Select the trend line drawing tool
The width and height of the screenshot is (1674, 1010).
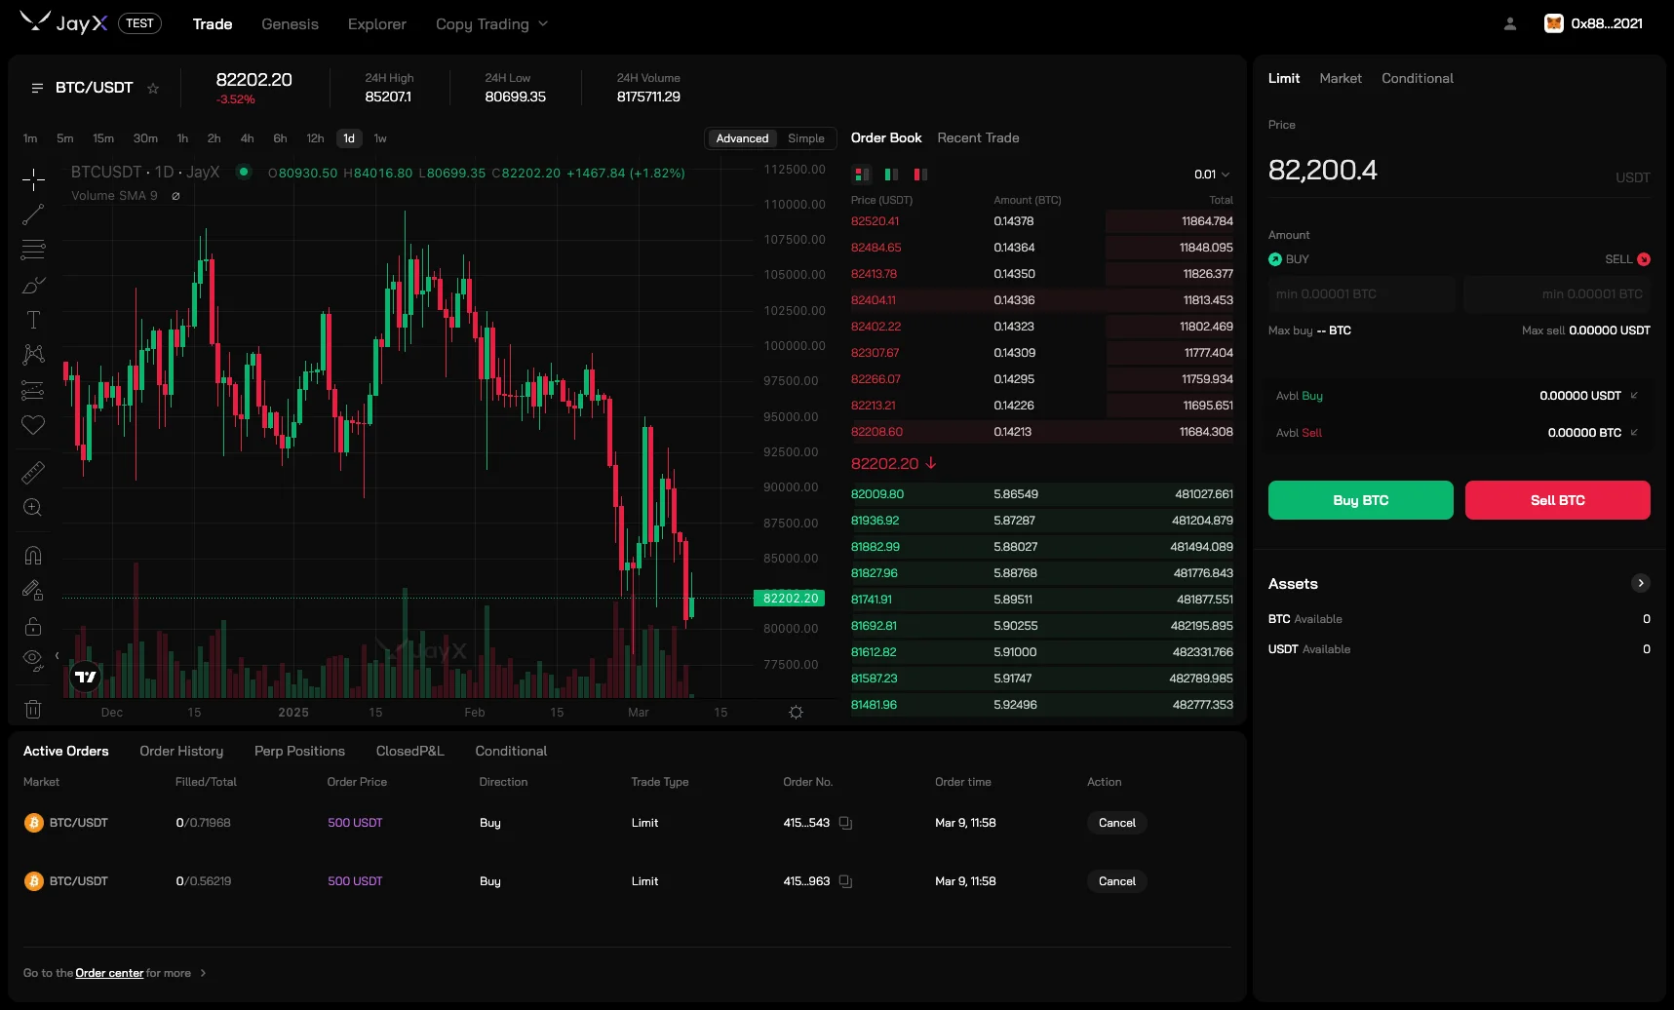pyautogui.click(x=33, y=214)
